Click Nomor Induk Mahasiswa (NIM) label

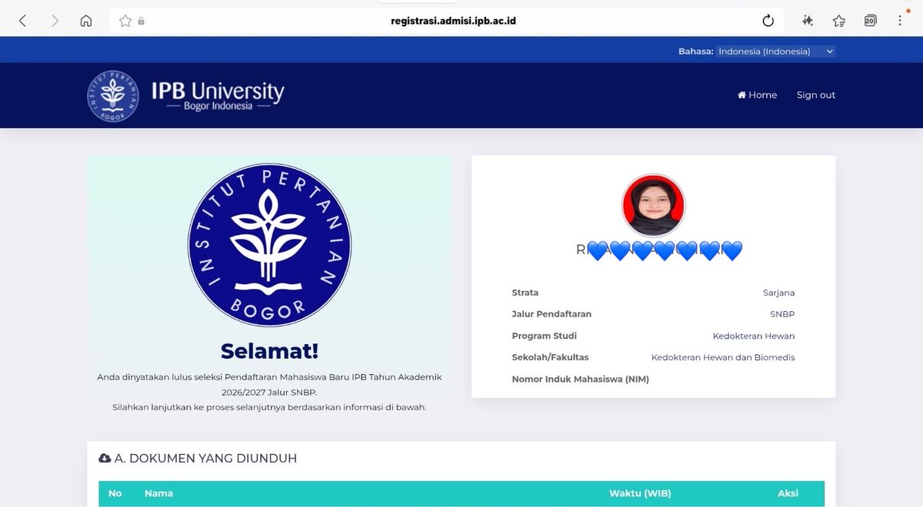[x=581, y=379]
